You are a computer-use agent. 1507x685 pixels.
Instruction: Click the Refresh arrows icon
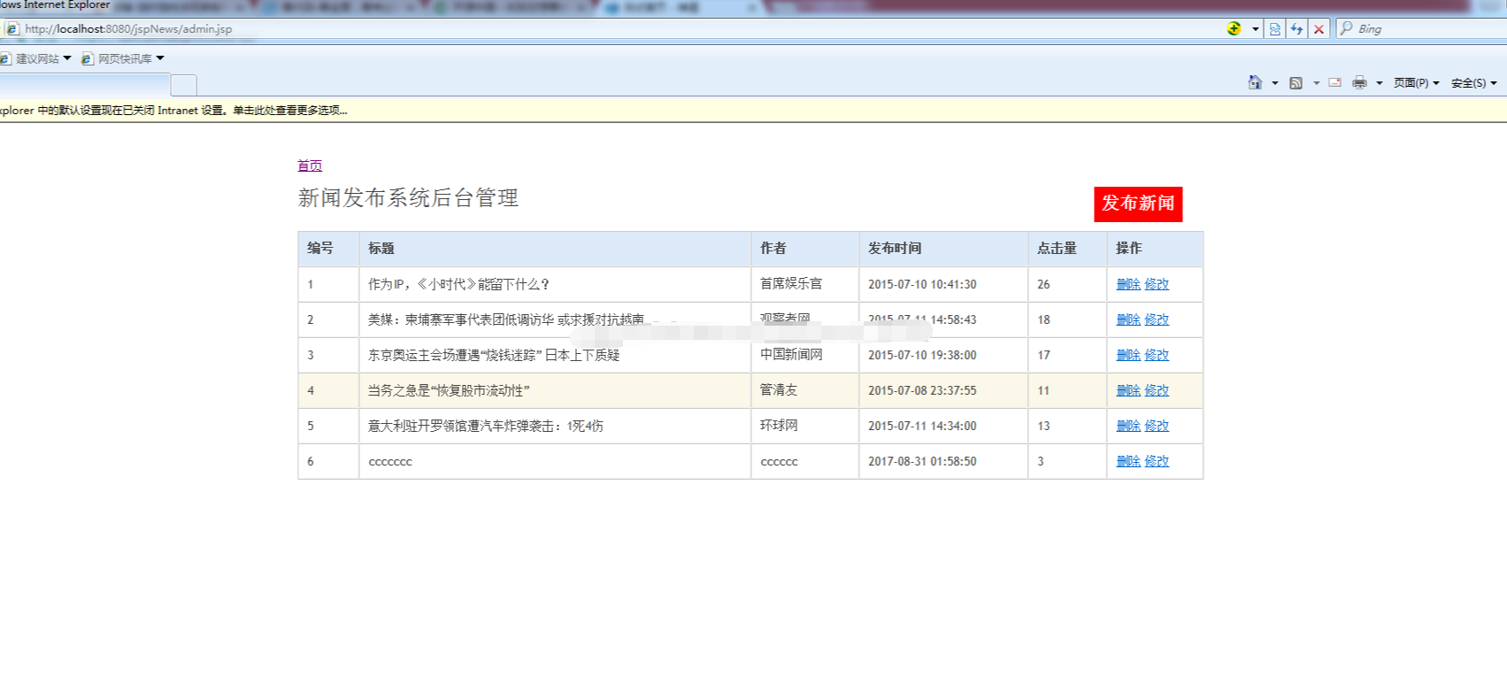click(1296, 29)
